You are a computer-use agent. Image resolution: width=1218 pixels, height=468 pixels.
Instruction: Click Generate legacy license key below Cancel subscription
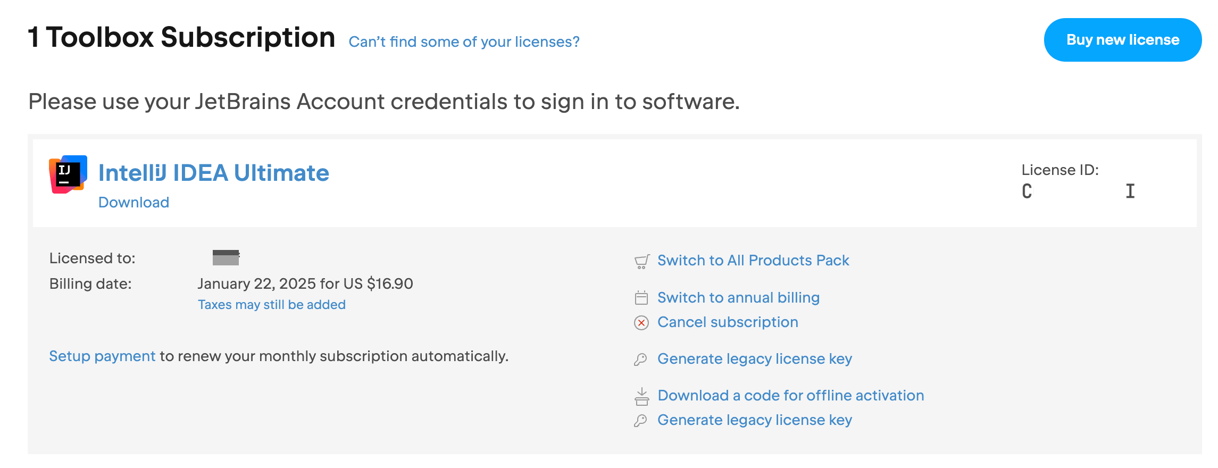(755, 358)
